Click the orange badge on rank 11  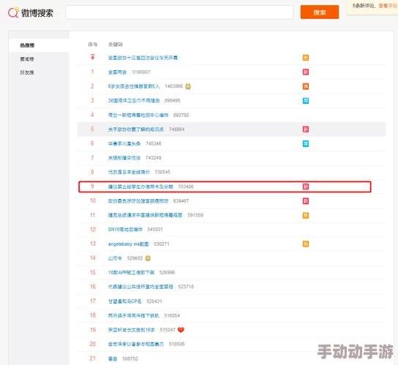click(x=306, y=216)
